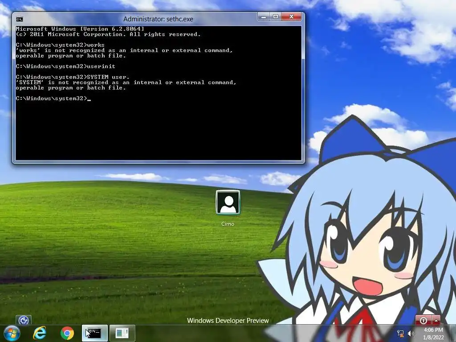Click the 2011 Microsoft Corporation copyright line
The width and height of the screenshot is (456, 342).
pyautogui.click(x=108, y=34)
